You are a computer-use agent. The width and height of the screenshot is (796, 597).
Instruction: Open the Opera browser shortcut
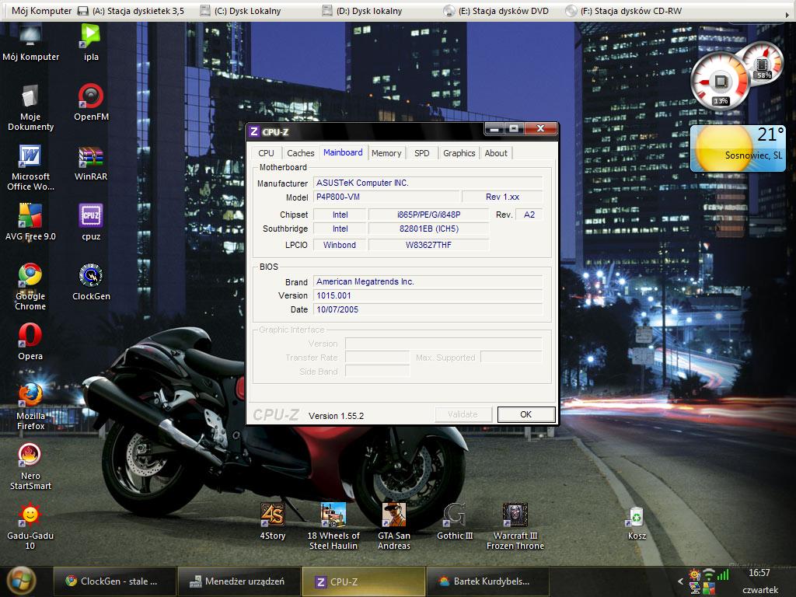pyautogui.click(x=30, y=342)
